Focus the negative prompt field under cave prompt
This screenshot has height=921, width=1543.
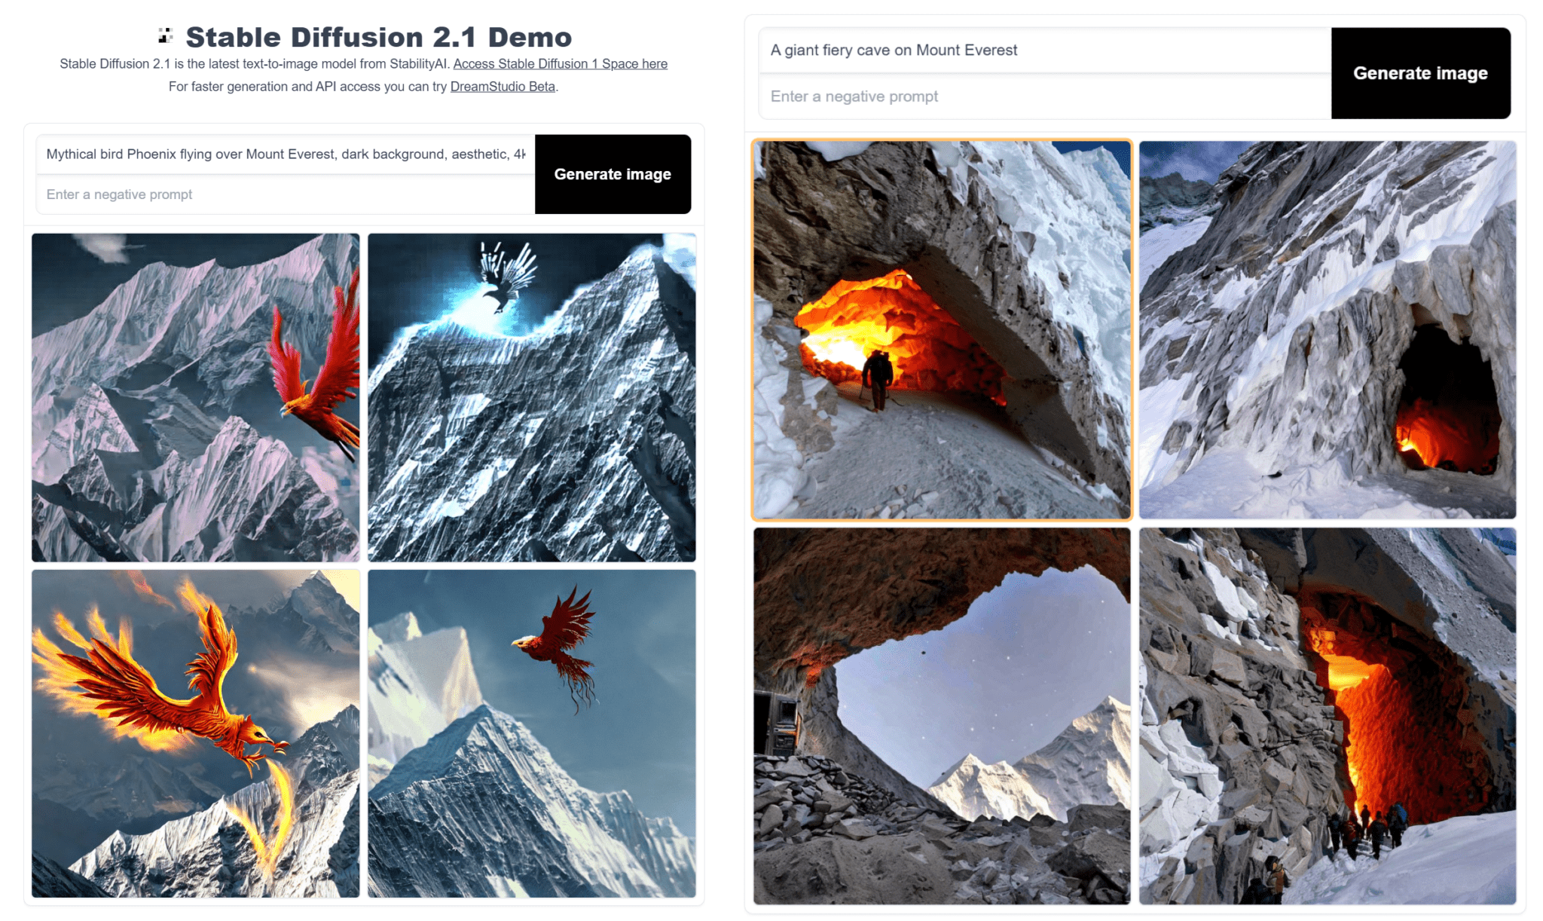(1045, 96)
